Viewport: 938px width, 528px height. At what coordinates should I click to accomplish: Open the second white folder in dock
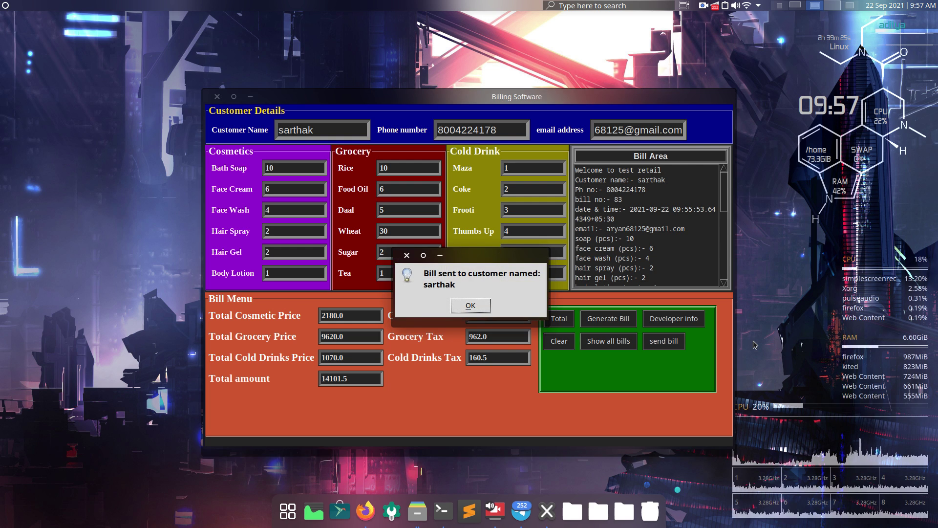tap(598, 511)
